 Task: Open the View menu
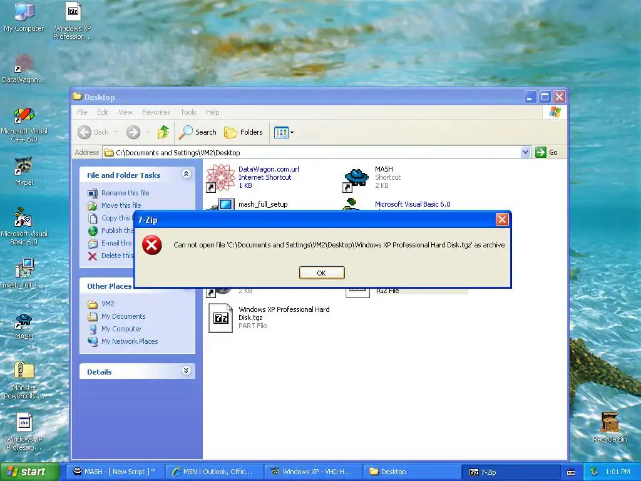click(x=125, y=112)
